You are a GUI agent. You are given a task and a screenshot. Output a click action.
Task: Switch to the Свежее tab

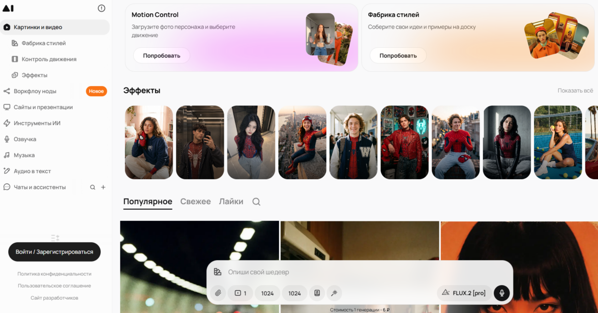pyautogui.click(x=195, y=202)
